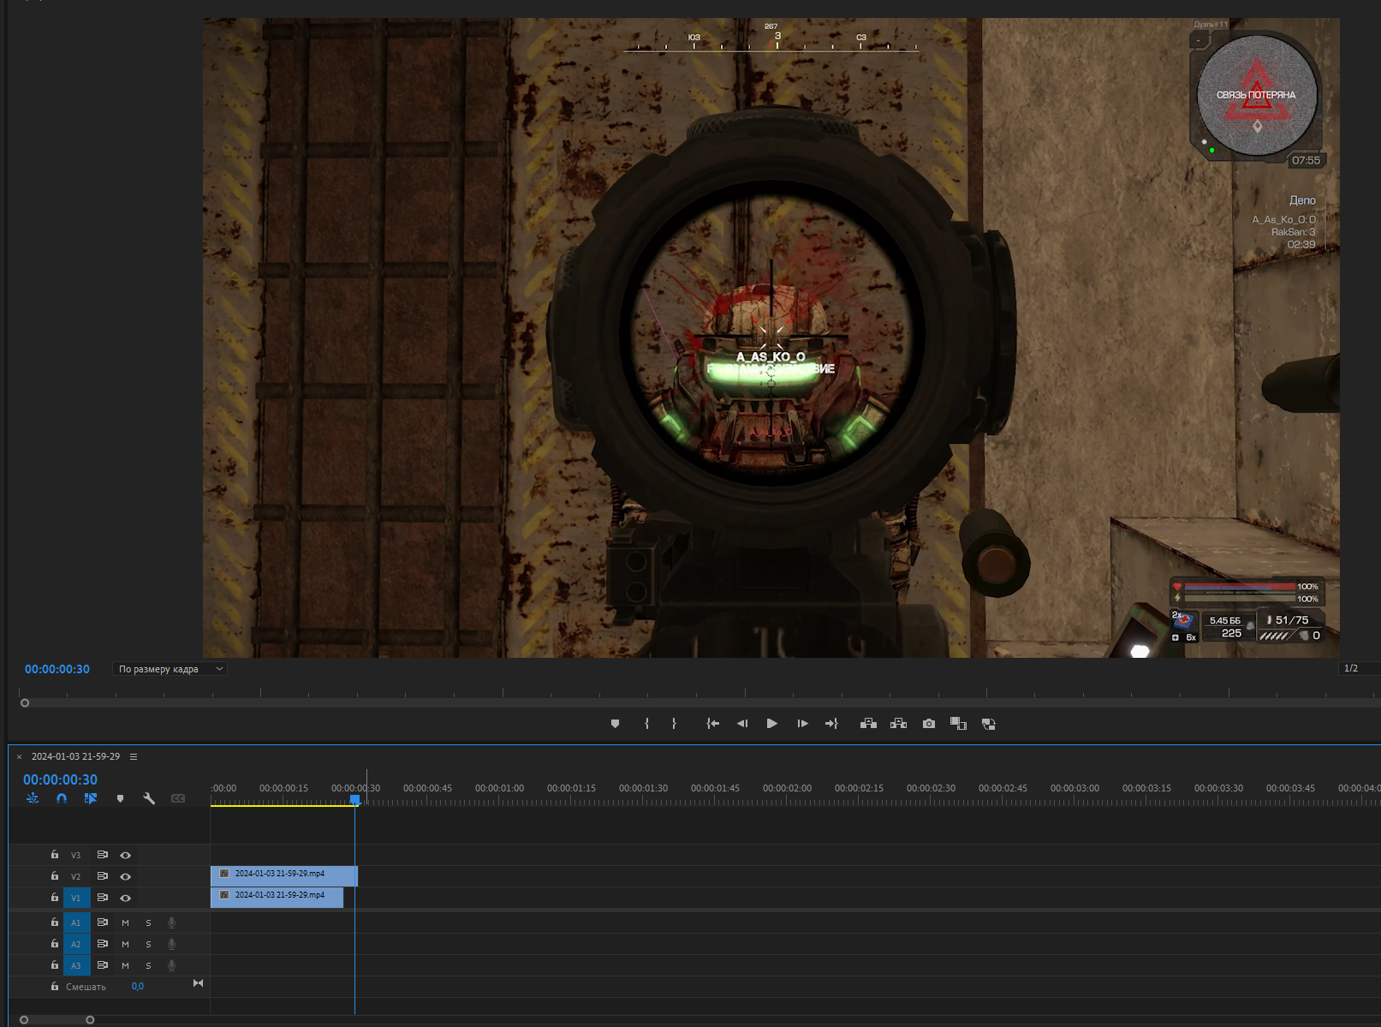
Task: Hide track V2 output eye
Action: point(126,876)
